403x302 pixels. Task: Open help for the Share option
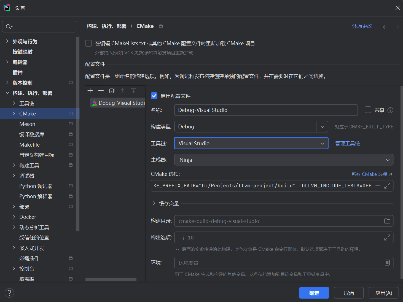click(390, 110)
